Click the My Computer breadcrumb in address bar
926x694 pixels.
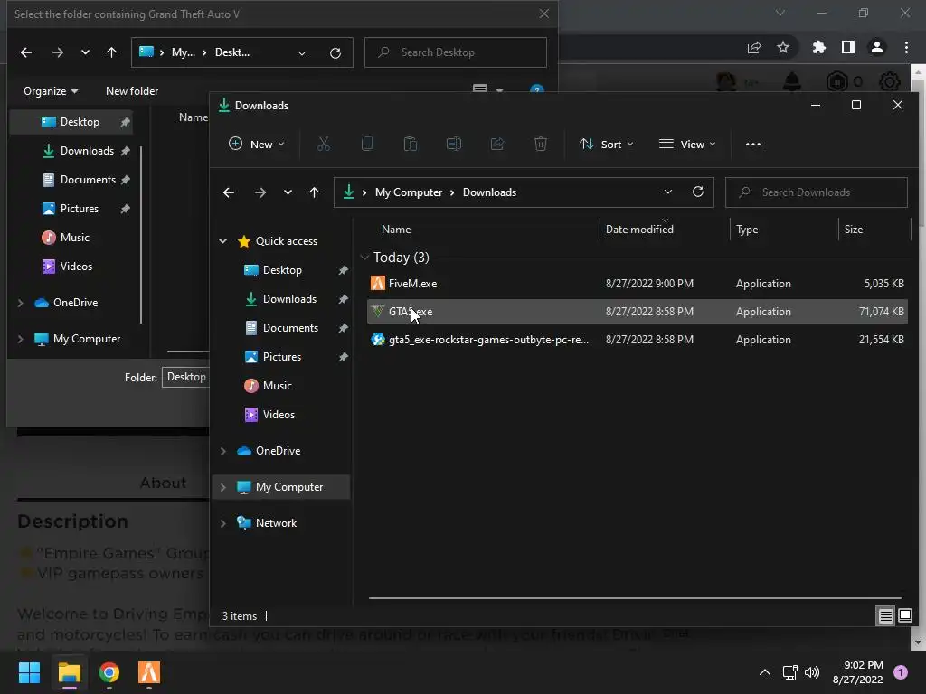408,192
